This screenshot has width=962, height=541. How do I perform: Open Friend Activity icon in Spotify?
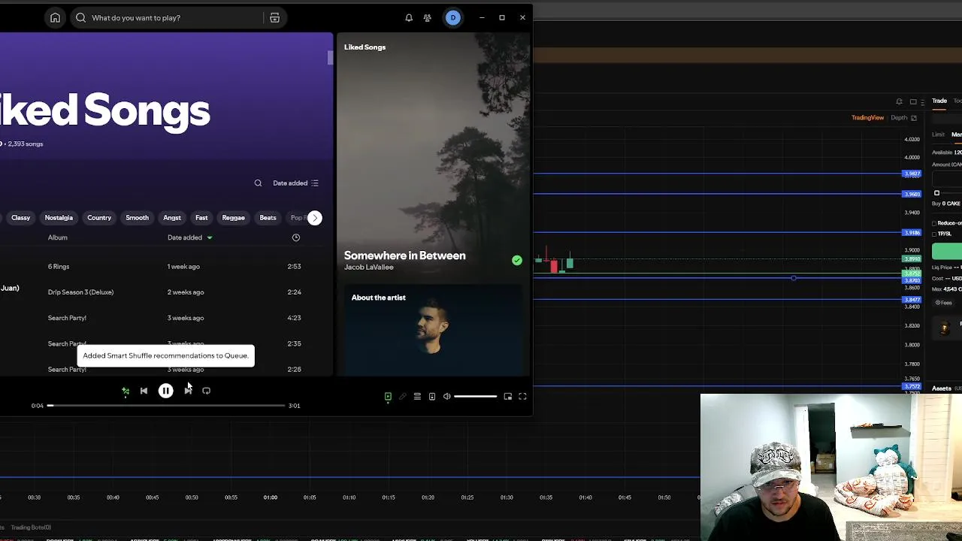(427, 17)
